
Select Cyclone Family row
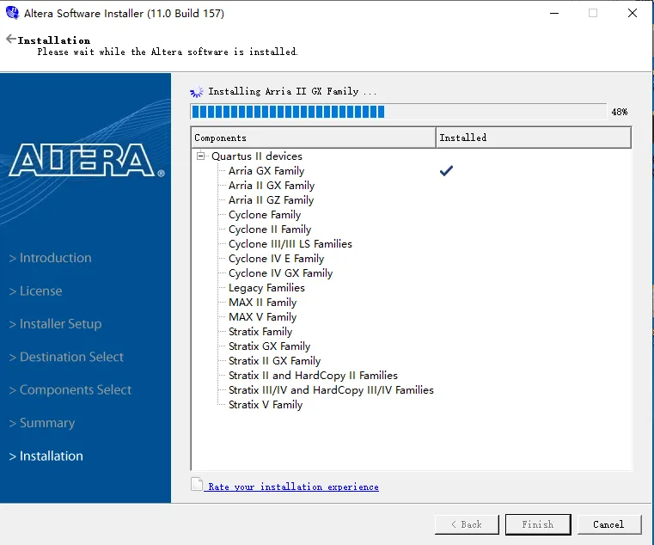[x=265, y=215]
